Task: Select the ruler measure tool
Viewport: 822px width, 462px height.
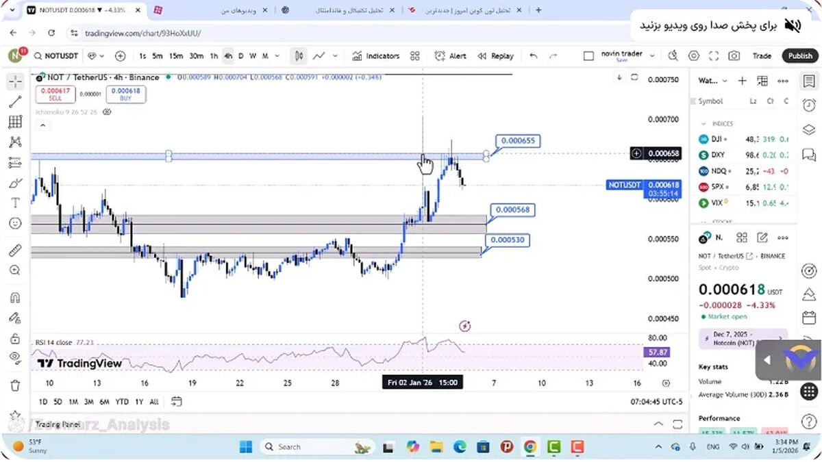Action: 15,251
